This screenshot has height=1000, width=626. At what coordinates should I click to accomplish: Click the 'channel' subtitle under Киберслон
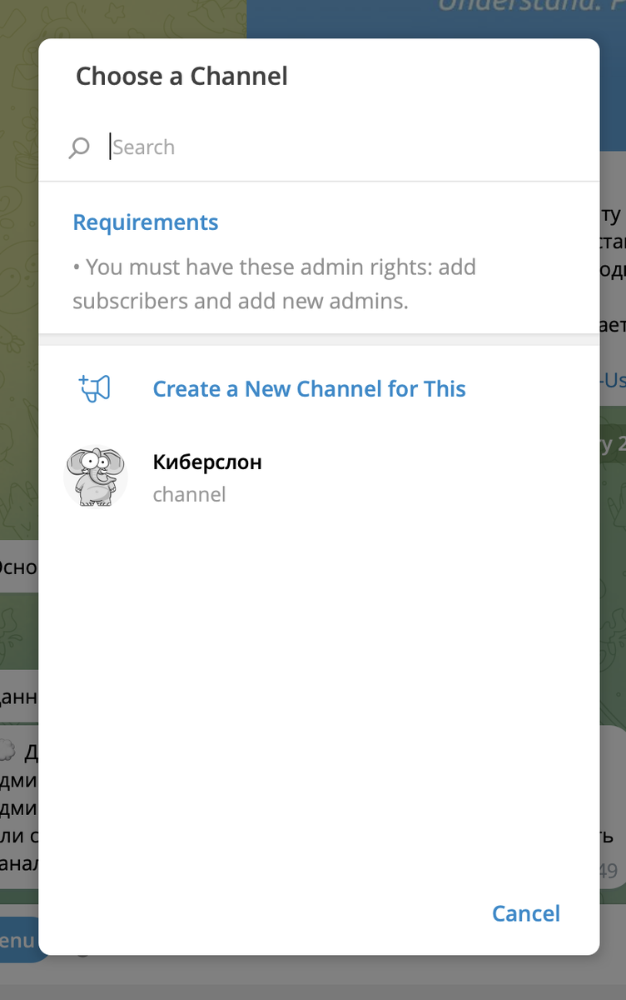(x=189, y=494)
